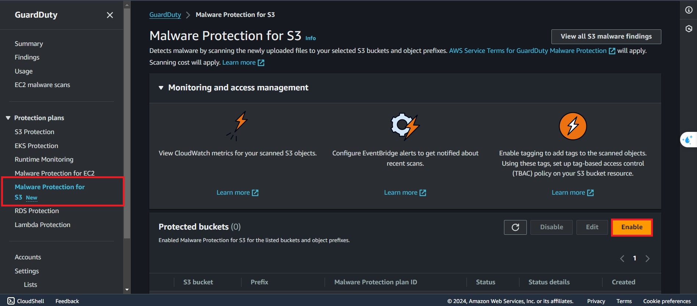Open Findings in the sidebar
697x306 pixels.
(x=27, y=57)
